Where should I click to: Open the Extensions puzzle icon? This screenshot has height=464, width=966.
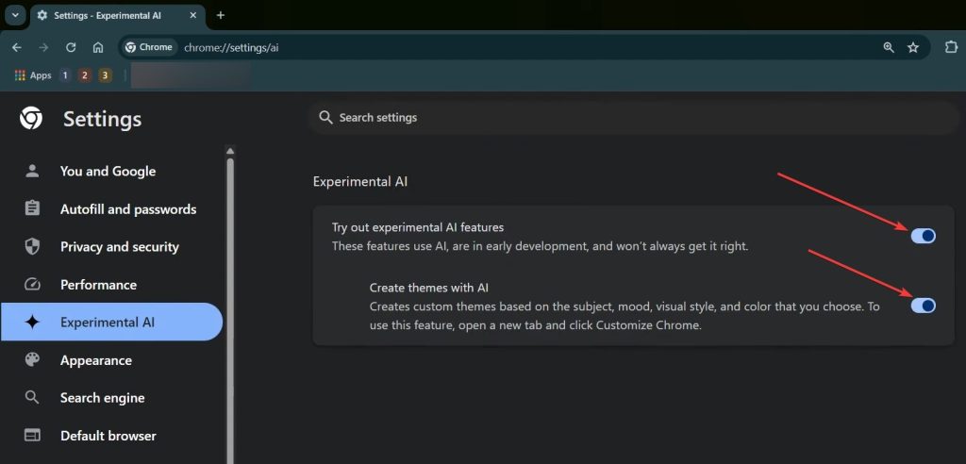[951, 47]
